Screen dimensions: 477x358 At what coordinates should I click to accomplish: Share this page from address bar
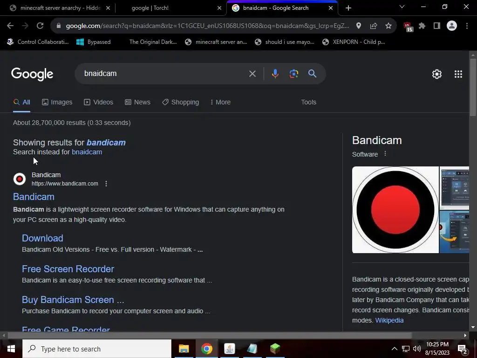coord(374,26)
